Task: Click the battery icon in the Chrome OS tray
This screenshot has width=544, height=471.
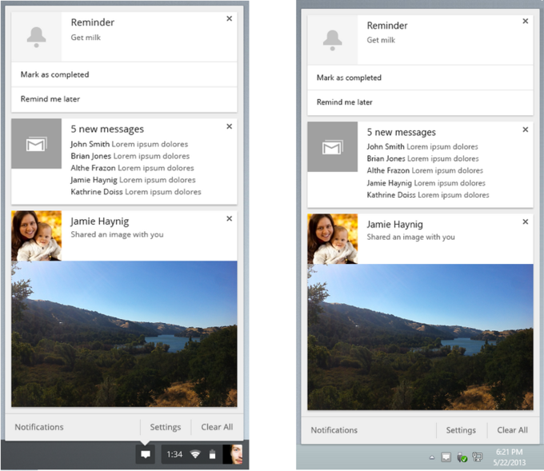Action: coord(212,454)
